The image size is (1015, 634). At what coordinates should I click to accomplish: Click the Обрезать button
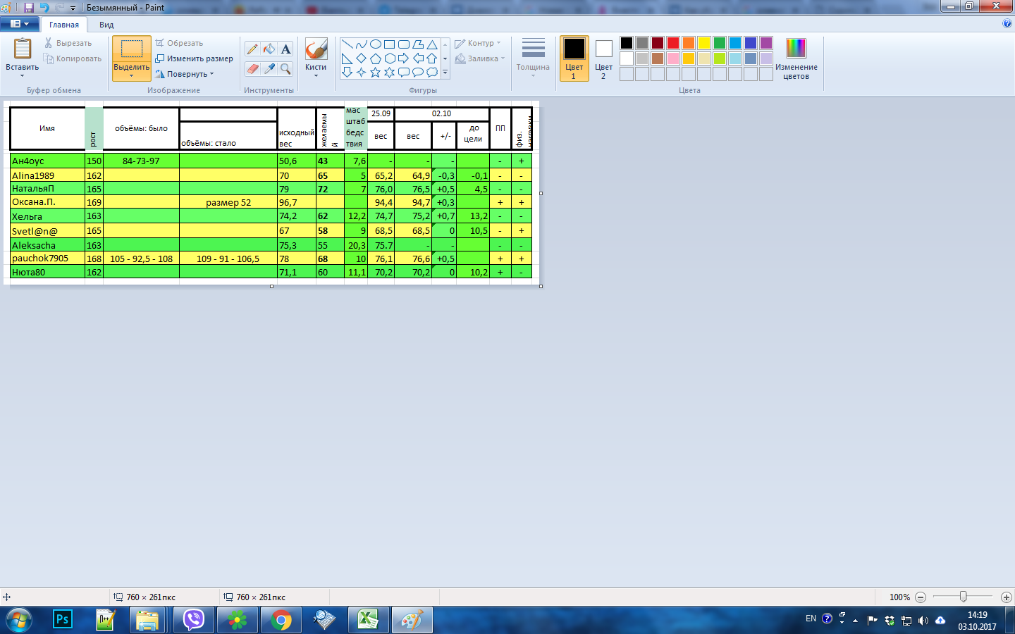pos(180,43)
